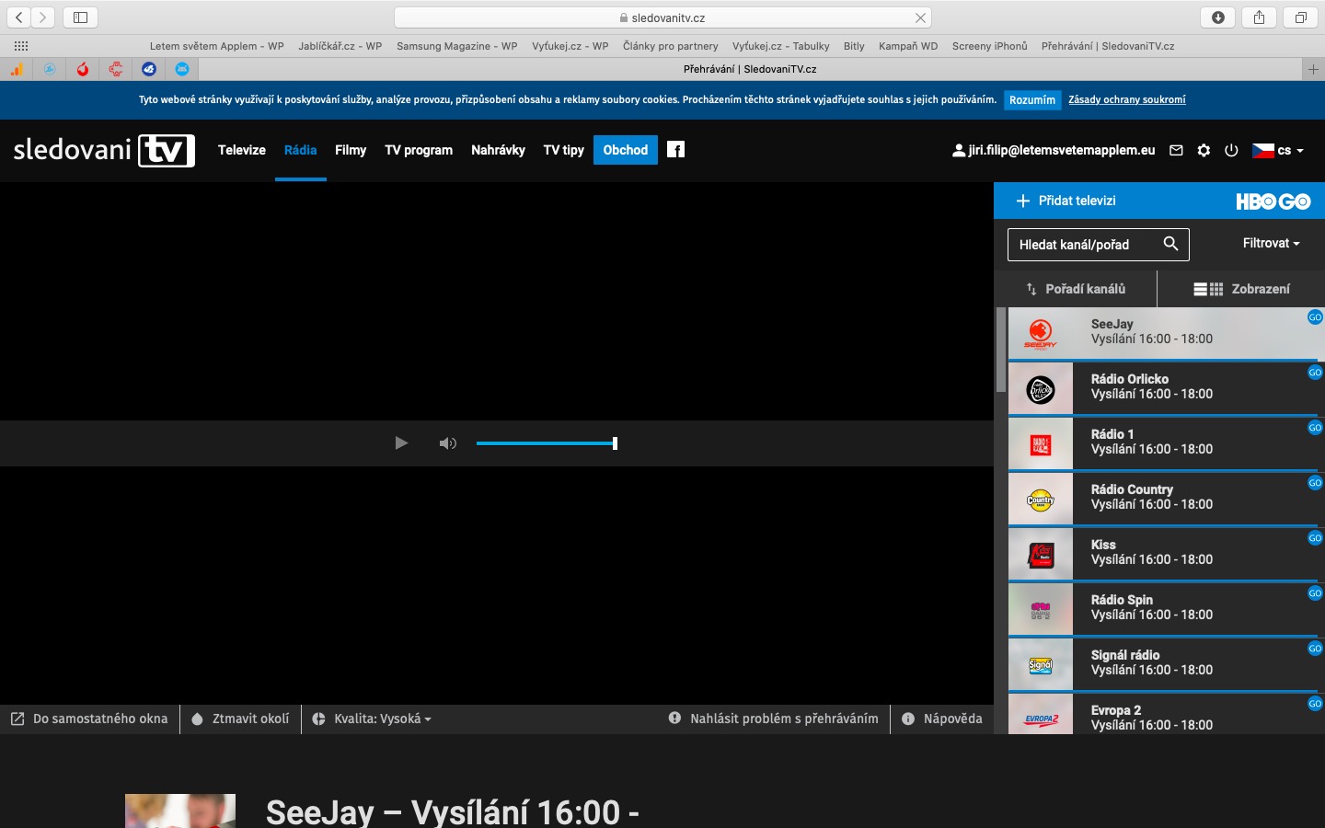Go to Nahrávky recordings

point(498,150)
